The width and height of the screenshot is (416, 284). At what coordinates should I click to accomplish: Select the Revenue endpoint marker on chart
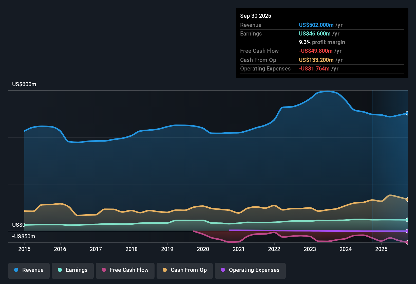pos(407,113)
